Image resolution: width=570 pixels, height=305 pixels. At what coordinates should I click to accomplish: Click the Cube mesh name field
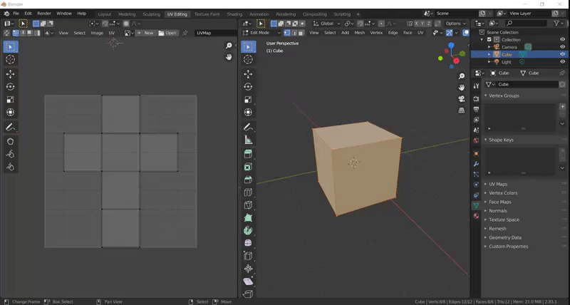(x=524, y=84)
